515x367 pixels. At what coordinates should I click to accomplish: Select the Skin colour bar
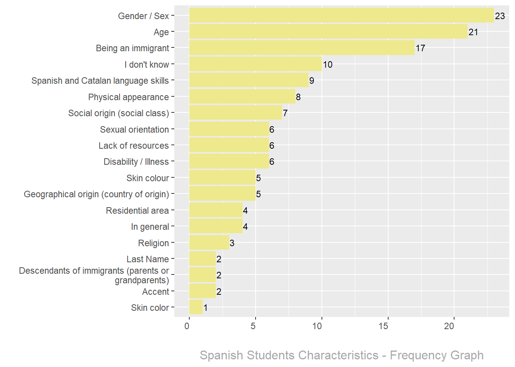pyautogui.click(x=222, y=178)
